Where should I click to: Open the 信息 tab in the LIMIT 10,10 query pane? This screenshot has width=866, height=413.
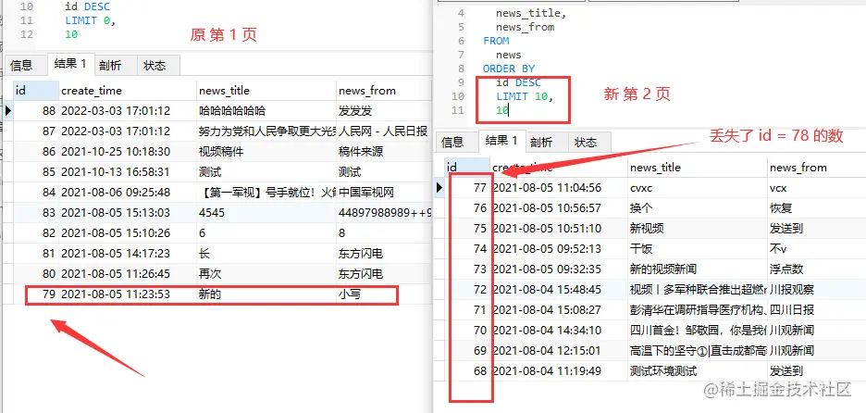pos(452,142)
